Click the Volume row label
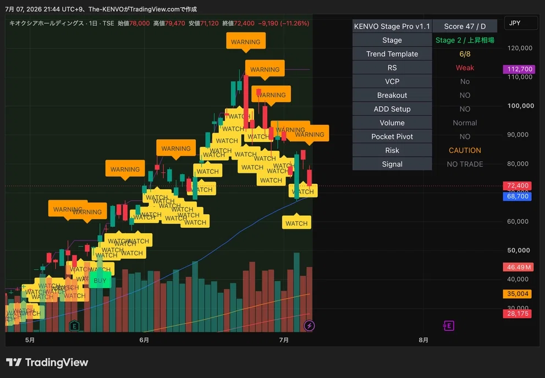The height and width of the screenshot is (378, 545). [392, 123]
